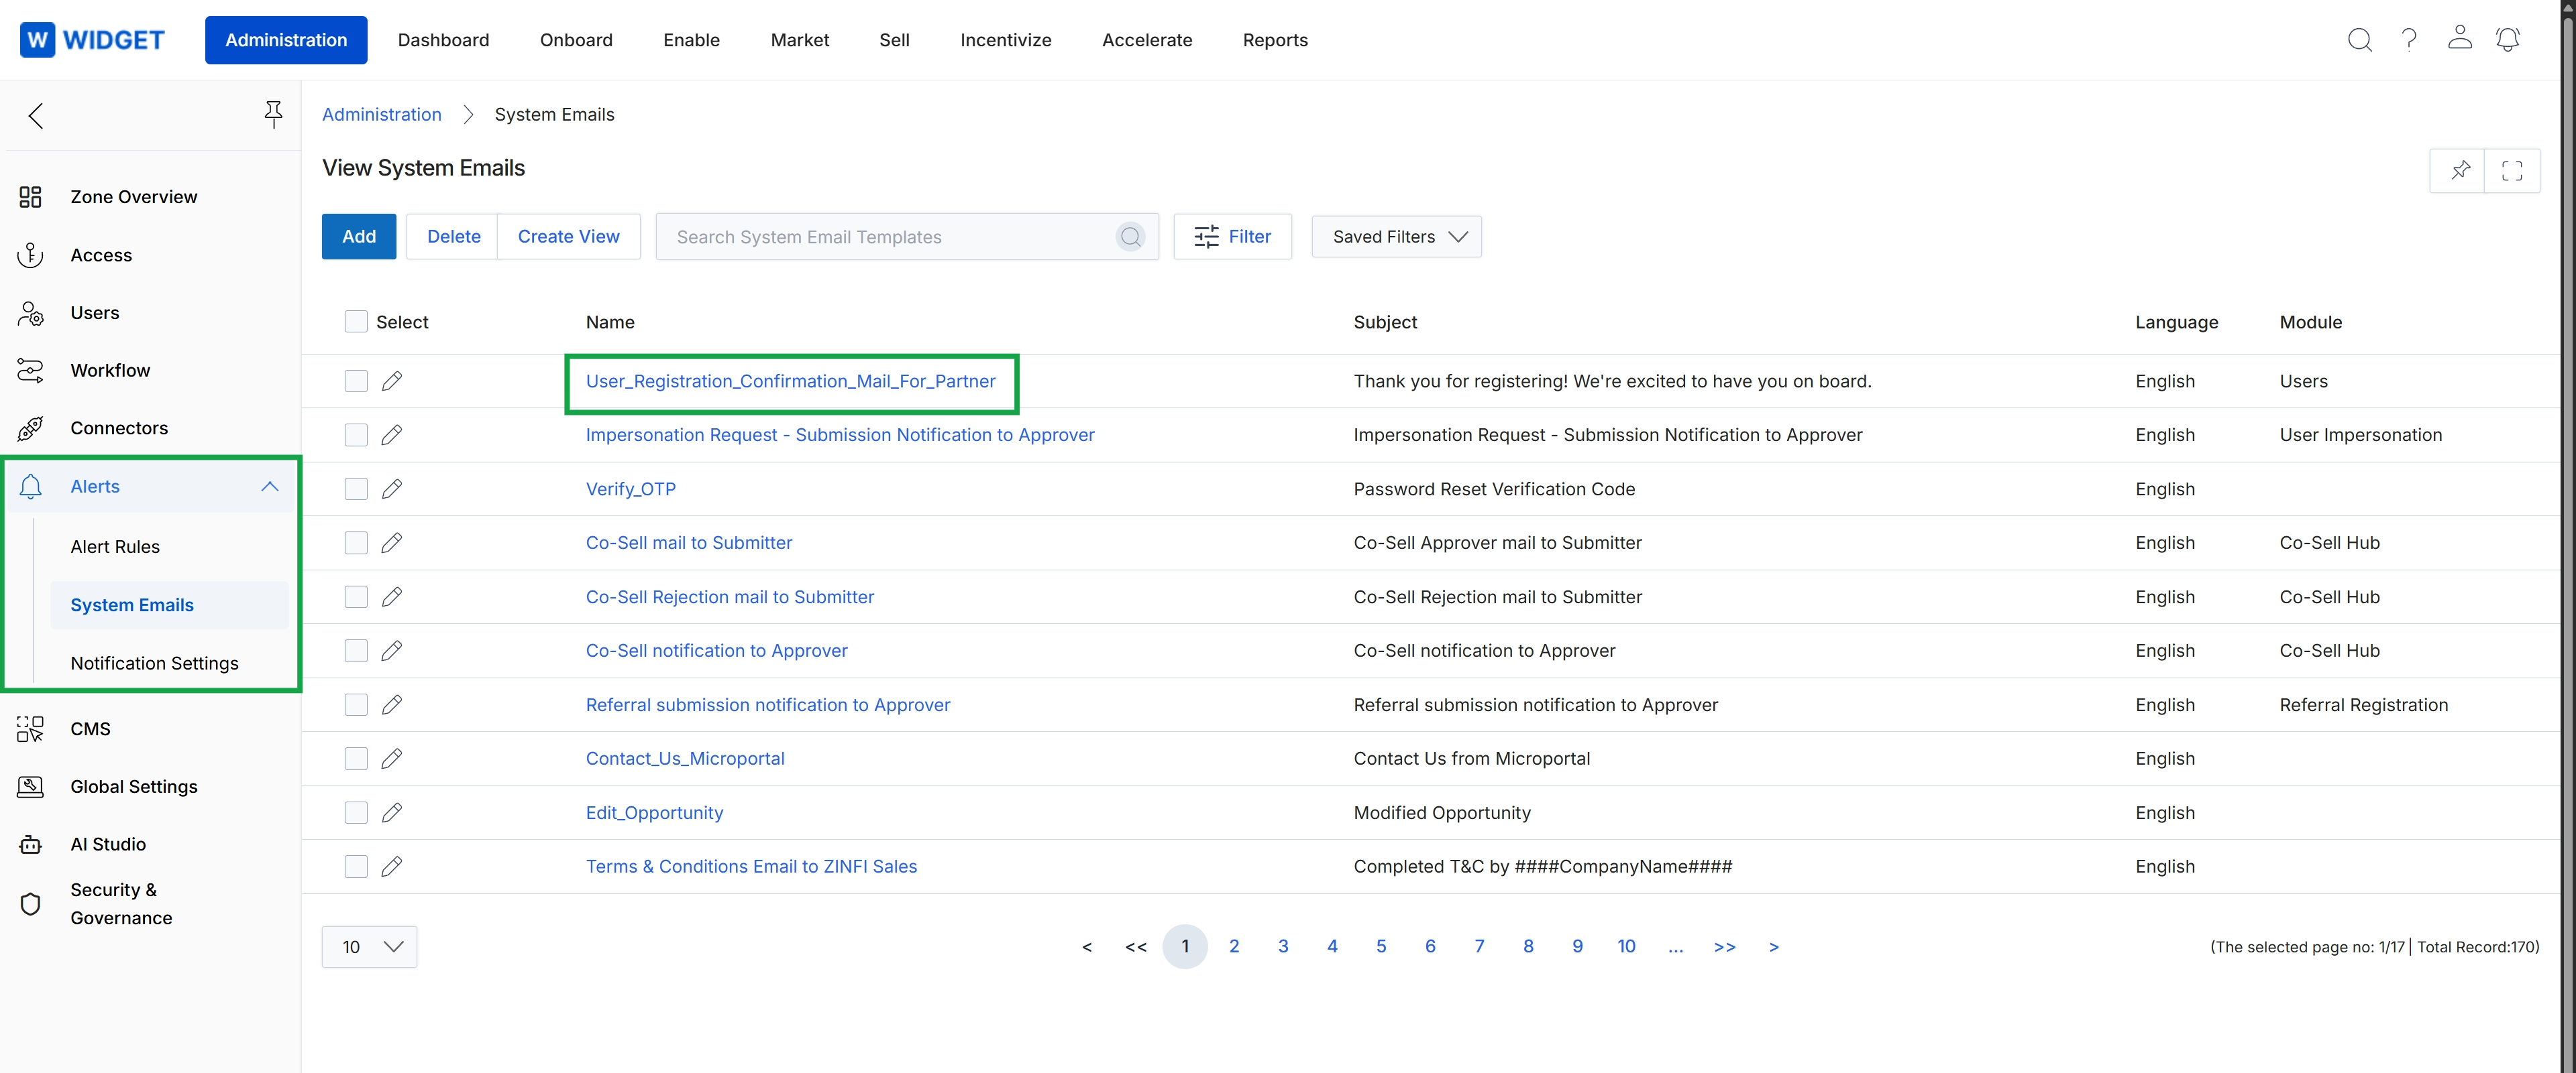Check the Edit_Opportunity row checkbox
The image size is (2576, 1073).
(356, 812)
